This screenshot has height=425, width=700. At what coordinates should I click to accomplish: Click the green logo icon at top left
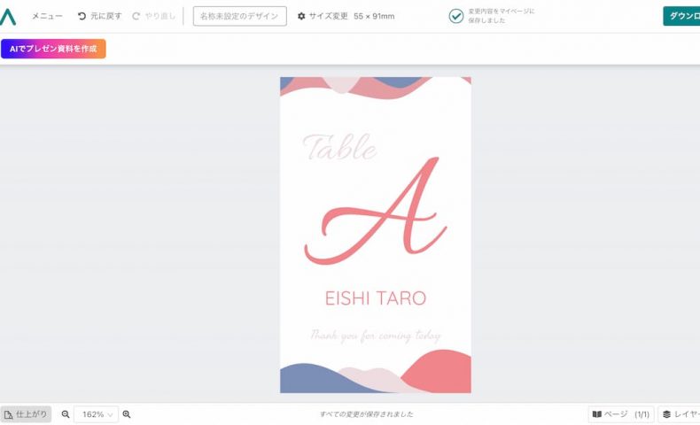click(x=8, y=17)
